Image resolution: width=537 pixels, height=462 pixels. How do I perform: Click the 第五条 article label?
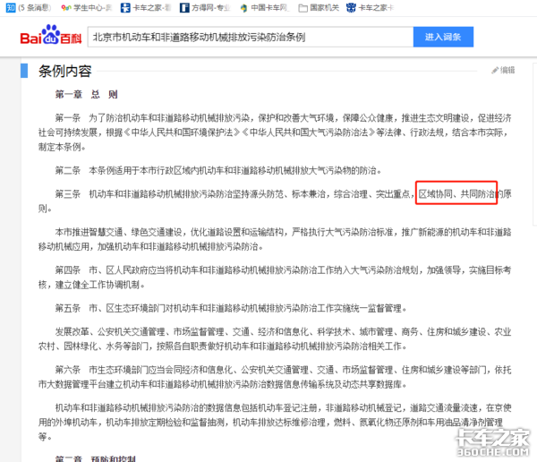(68, 308)
